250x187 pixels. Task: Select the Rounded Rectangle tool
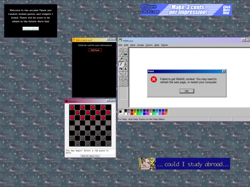(x=125, y=84)
